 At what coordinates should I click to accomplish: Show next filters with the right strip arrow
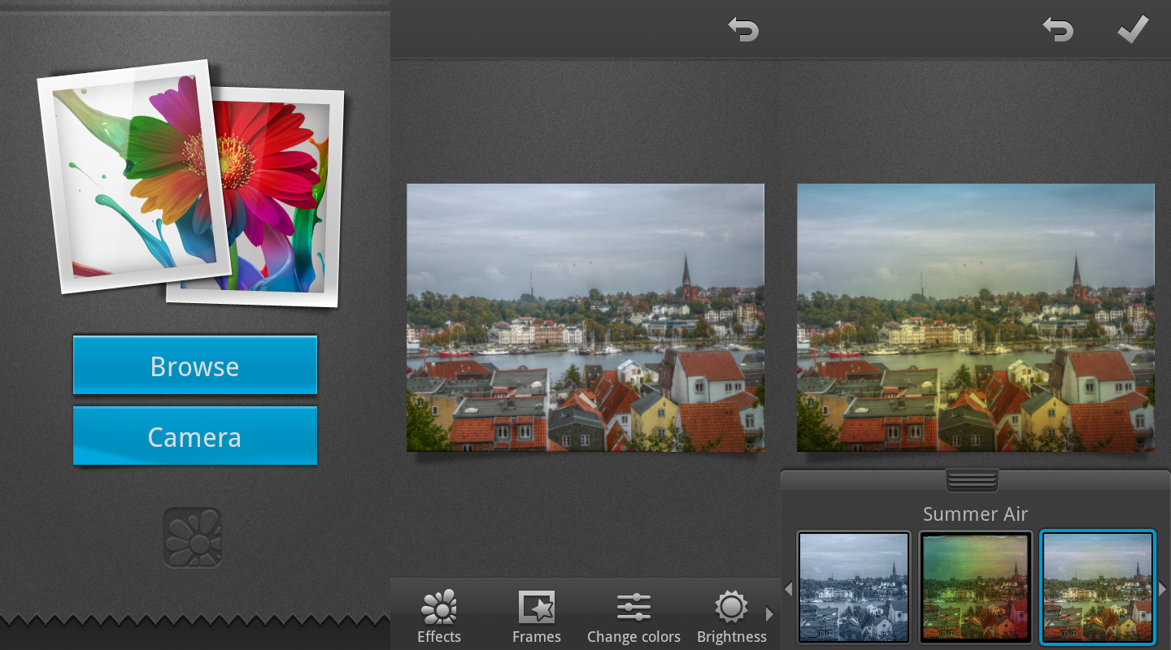pos(1163,588)
